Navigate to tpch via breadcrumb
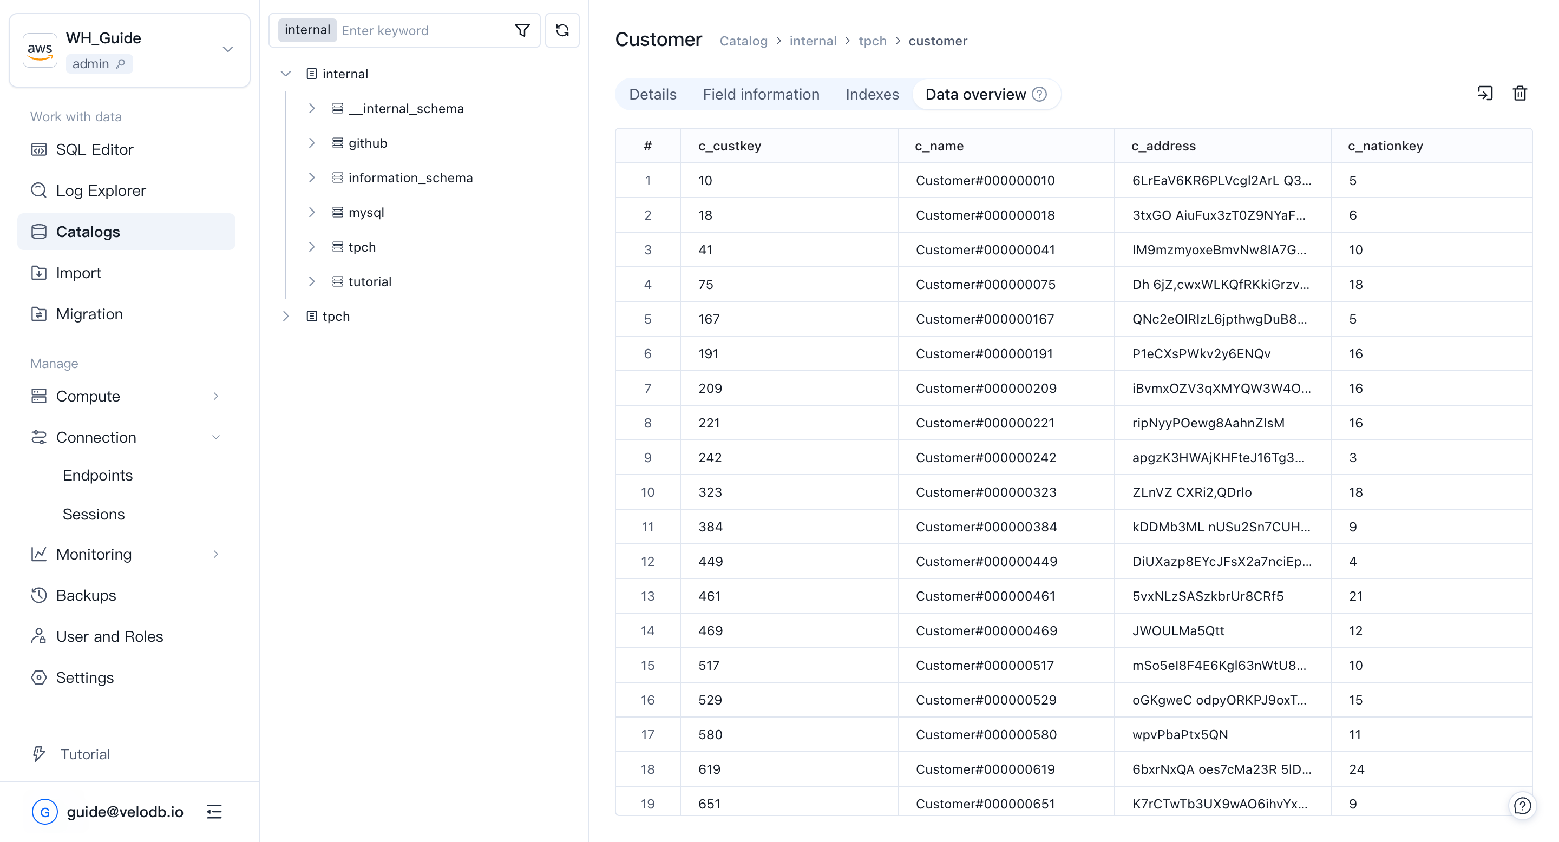 coord(873,41)
